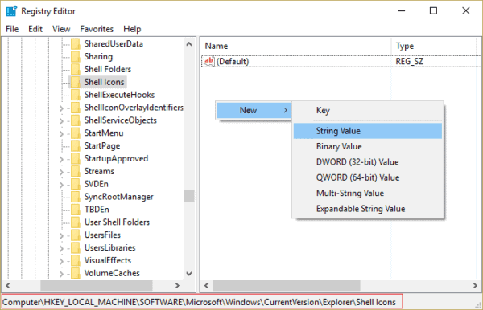Click the User Shell Folders folder icon

(76, 222)
